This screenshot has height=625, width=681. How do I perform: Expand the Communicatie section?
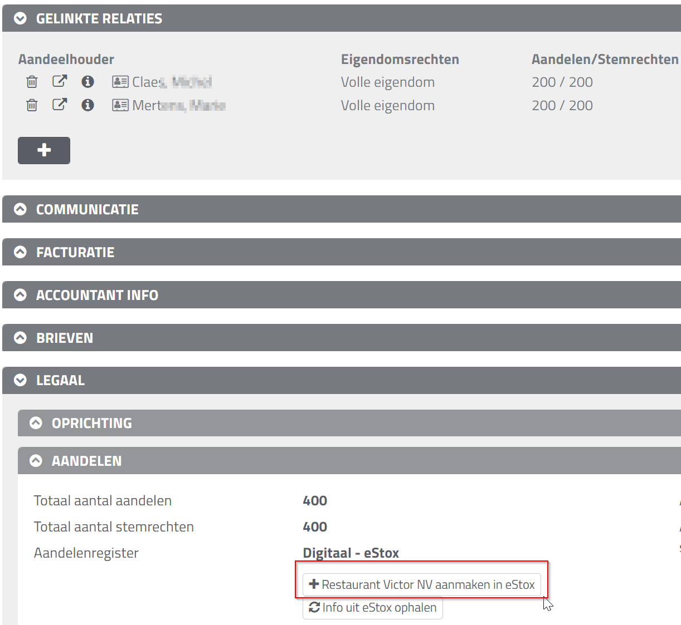tap(21, 209)
